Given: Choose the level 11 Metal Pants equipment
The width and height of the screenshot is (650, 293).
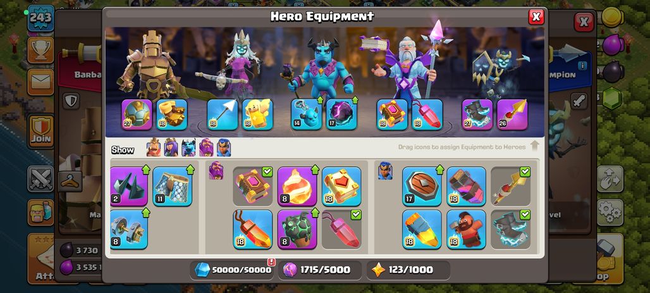Looking at the screenshot, I should pyautogui.click(x=173, y=186).
